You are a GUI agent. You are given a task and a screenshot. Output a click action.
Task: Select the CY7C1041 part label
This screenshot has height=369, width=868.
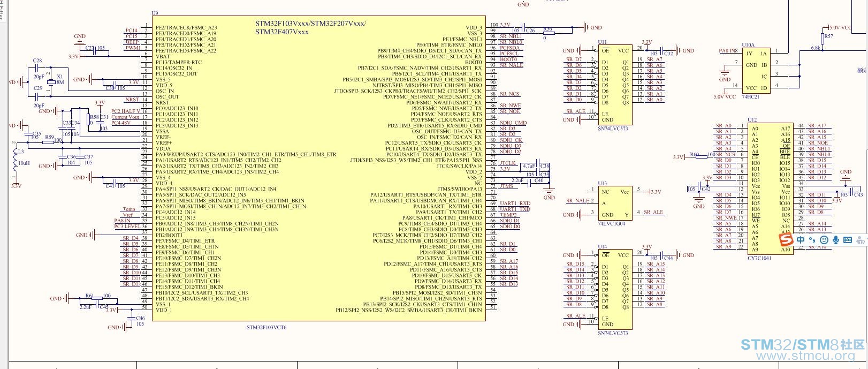759,258
